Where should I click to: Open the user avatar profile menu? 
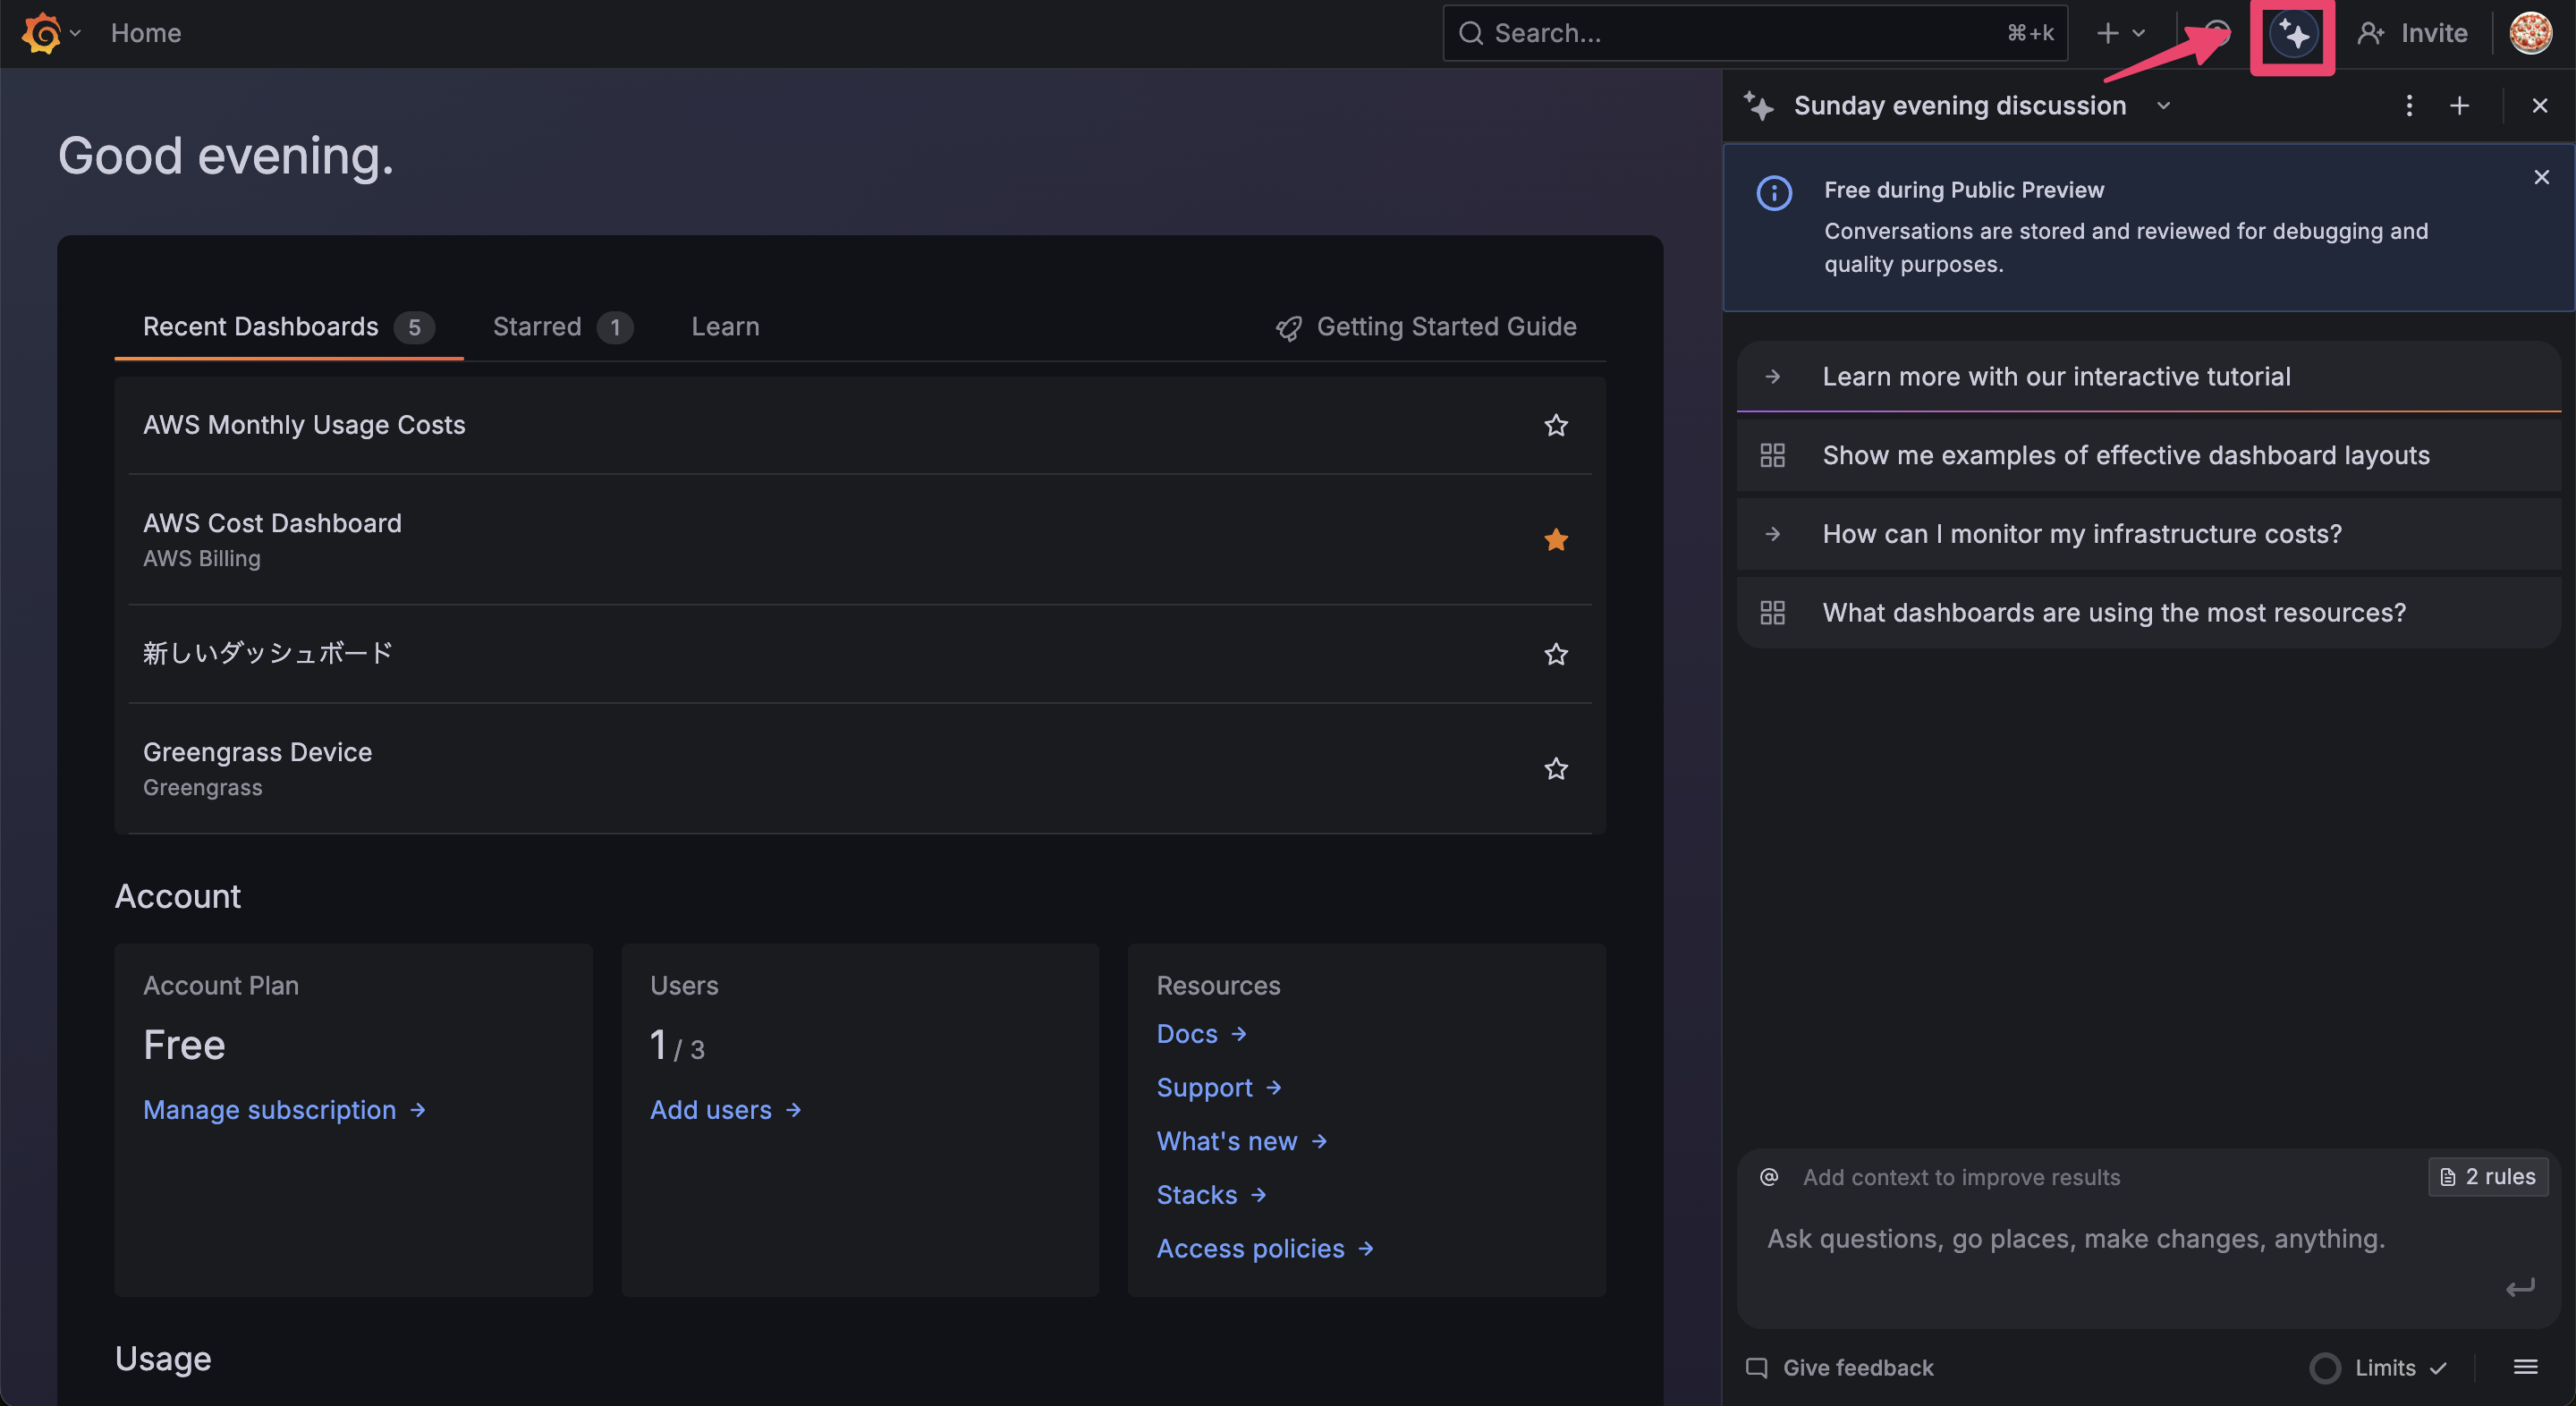tap(2530, 33)
